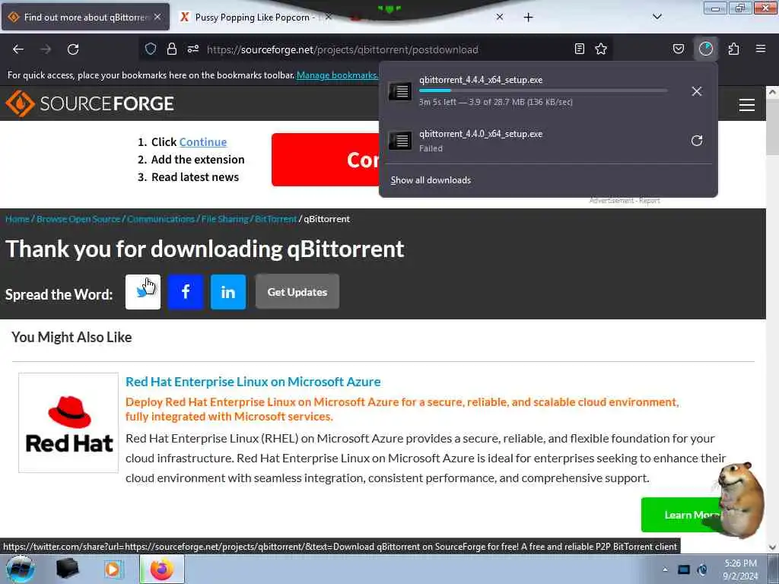Click the Red Hat logo thumbnail
This screenshot has height=584, width=779.
pos(68,423)
